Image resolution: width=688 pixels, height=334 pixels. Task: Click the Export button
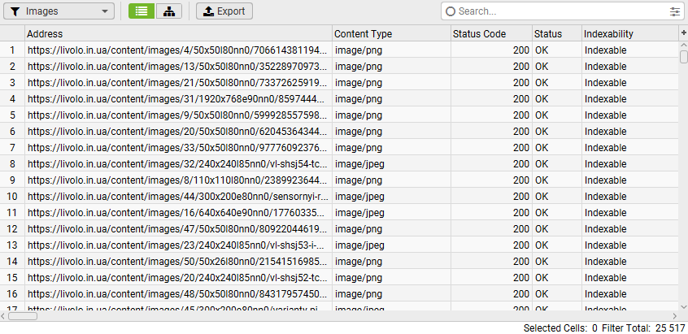tap(224, 11)
